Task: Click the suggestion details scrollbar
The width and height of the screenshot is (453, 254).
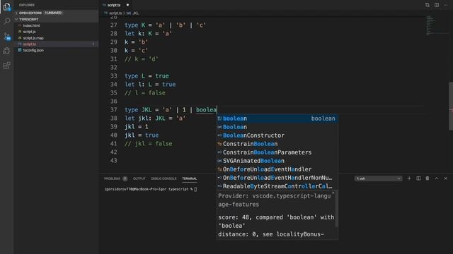Action: (336, 209)
